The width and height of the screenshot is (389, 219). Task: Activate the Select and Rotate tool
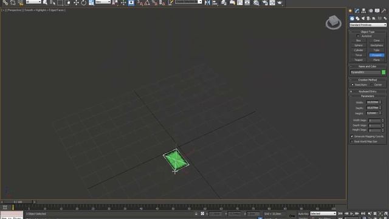pos(84,2)
